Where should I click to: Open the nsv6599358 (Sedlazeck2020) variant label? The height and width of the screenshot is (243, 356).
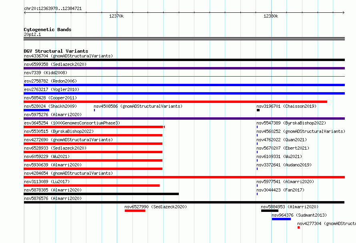[55, 64]
